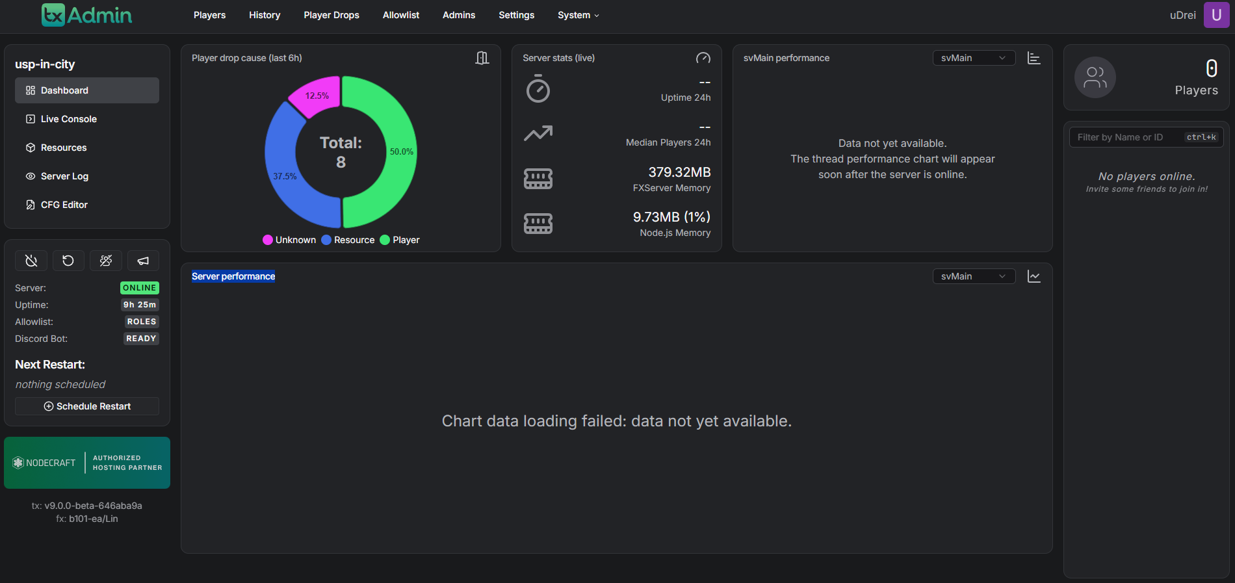Open the Settings page
This screenshot has height=583, width=1235.
pyautogui.click(x=517, y=15)
